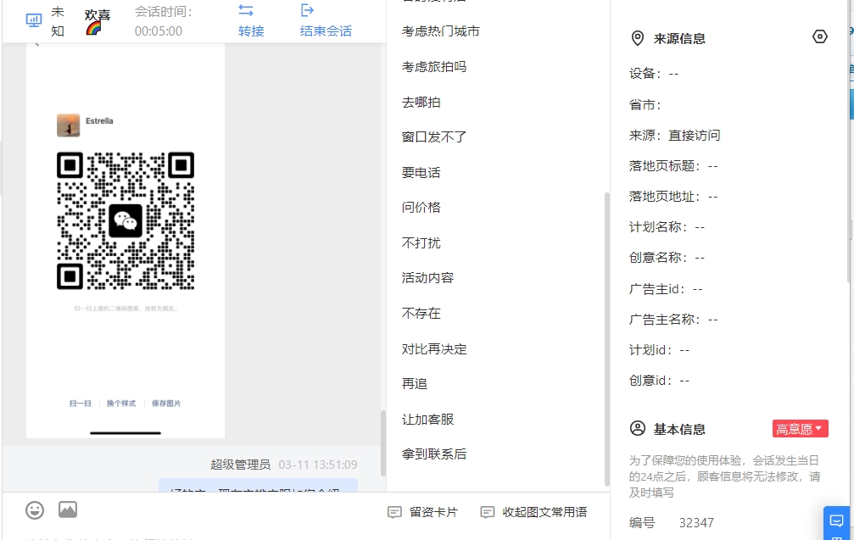The image size is (854, 540).
Task: Select quick reply 要电话
Action: (421, 173)
